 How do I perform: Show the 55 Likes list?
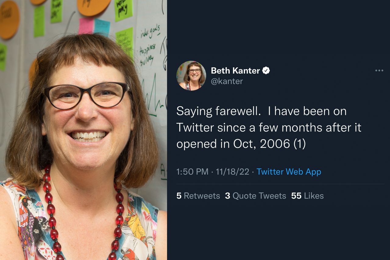pos(307,196)
